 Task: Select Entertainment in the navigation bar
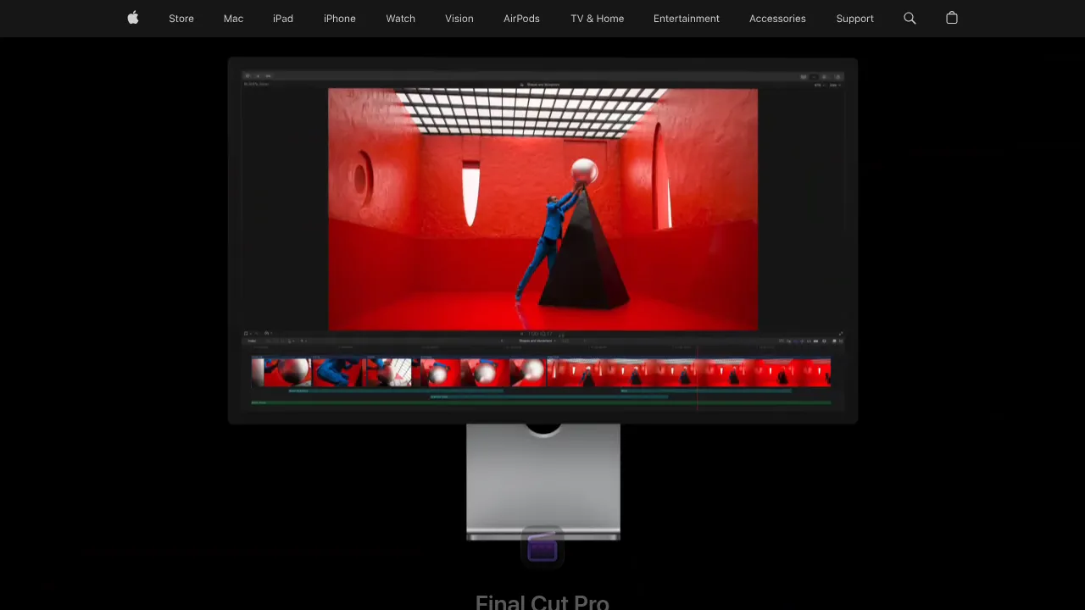tap(687, 19)
